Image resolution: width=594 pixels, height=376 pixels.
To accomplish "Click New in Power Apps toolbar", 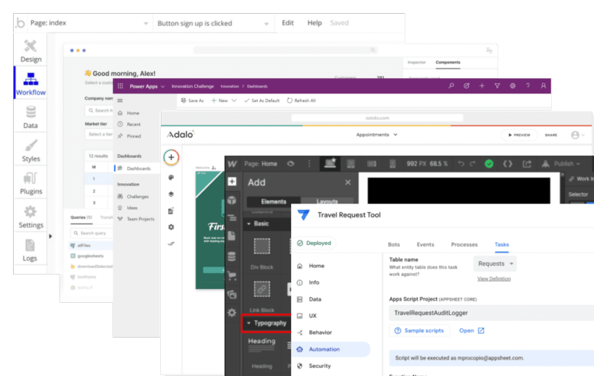I will pyautogui.click(x=219, y=101).
